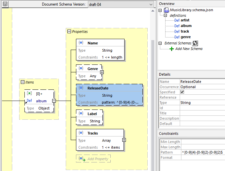Expand the Genre property node
This screenshot has width=225, height=171.
(x=102, y=72)
